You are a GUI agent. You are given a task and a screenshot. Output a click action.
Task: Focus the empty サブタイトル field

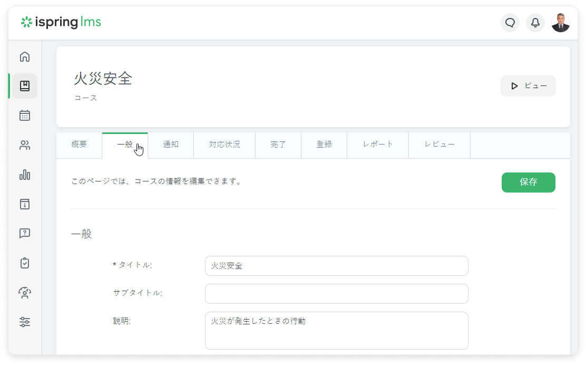click(336, 294)
